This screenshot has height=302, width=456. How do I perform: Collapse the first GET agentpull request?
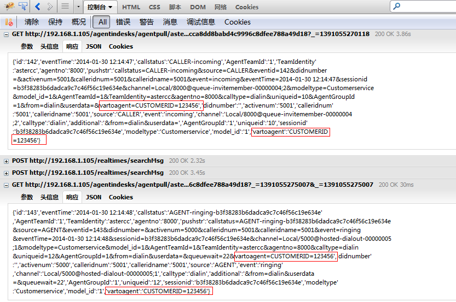click(6, 34)
